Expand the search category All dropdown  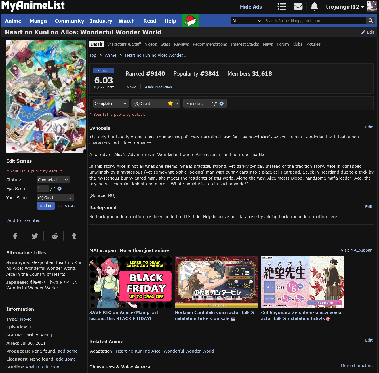(247, 21)
